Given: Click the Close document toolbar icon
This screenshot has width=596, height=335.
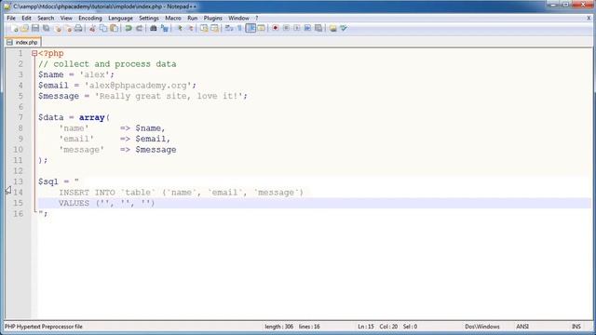Looking at the screenshot, I should pyautogui.click(x=58, y=29).
